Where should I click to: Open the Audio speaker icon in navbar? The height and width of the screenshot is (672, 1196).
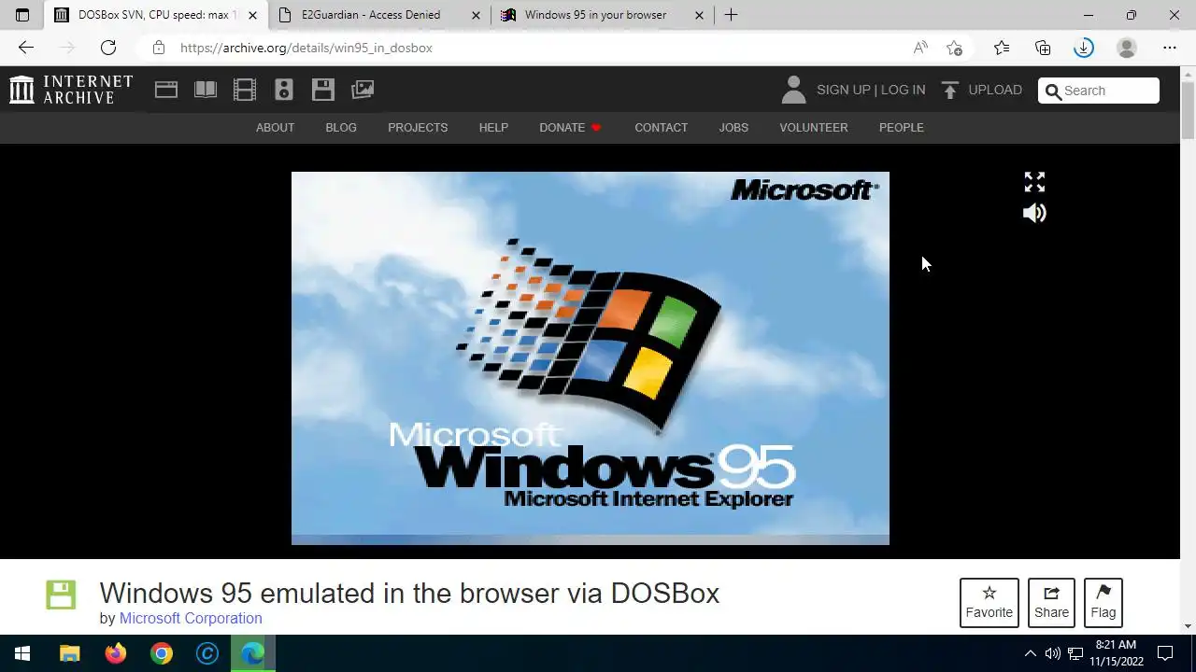284,90
